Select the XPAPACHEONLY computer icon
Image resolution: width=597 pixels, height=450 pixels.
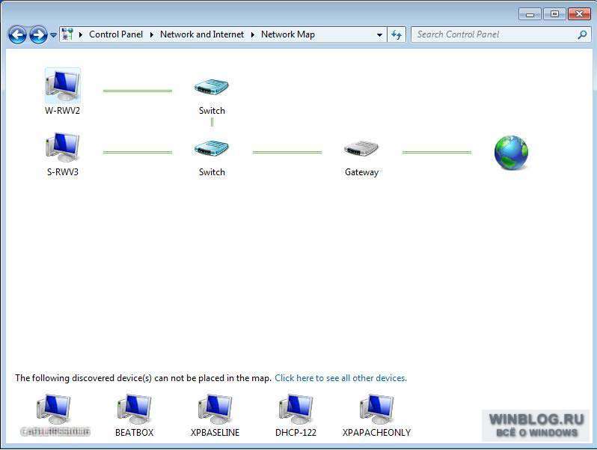[x=376, y=410]
